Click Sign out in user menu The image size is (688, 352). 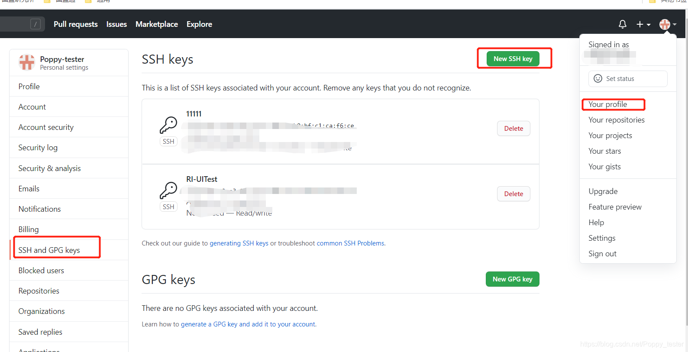tap(628, 254)
